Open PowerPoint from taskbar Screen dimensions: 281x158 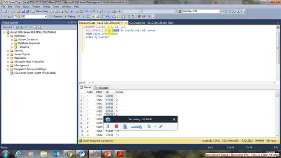(x=107, y=154)
